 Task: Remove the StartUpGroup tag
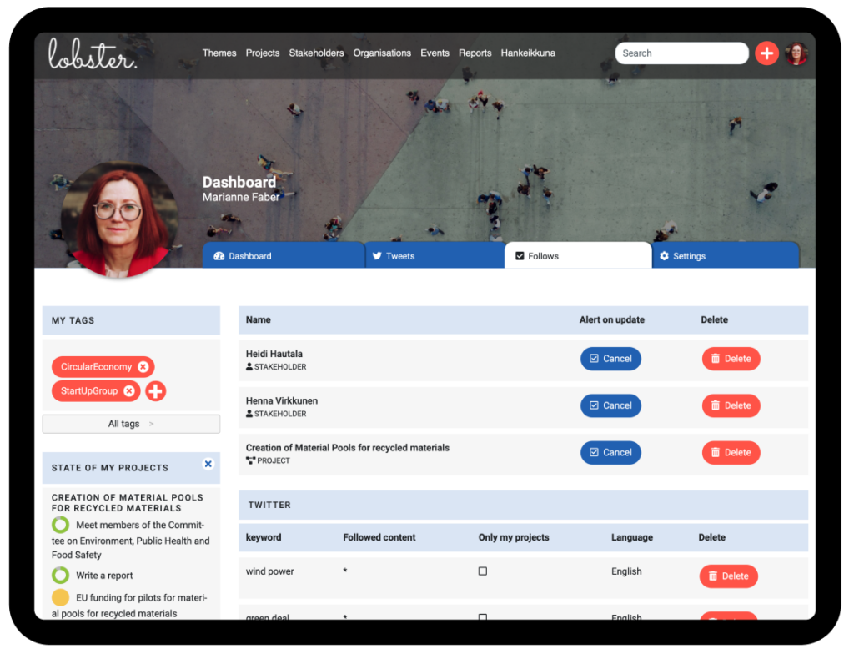129,391
